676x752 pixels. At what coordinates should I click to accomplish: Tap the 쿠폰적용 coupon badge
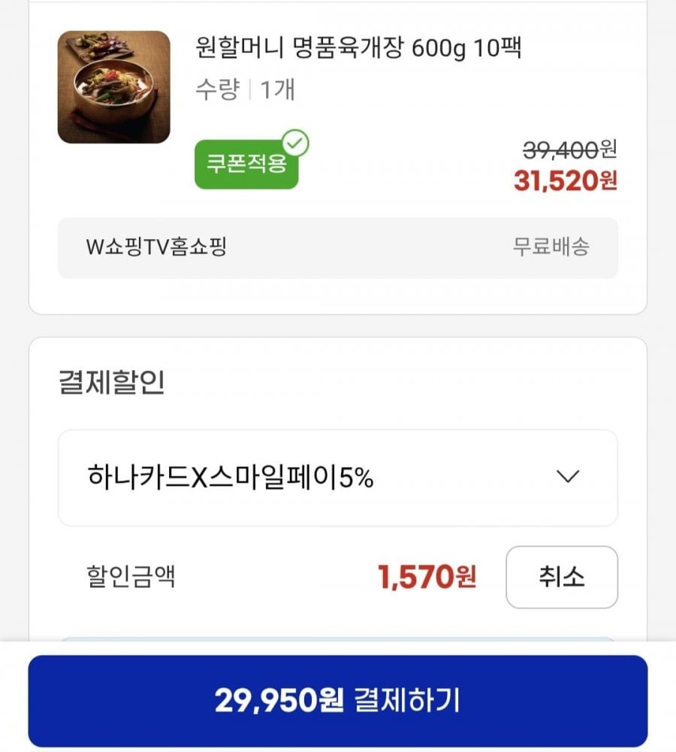[x=246, y=164]
